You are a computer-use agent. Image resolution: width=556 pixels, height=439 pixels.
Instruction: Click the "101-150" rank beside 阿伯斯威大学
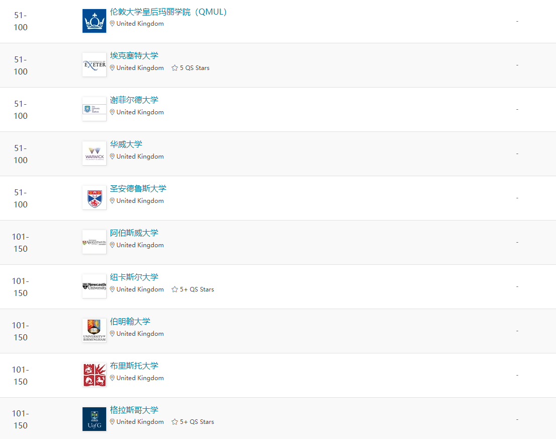click(x=21, y=243)
